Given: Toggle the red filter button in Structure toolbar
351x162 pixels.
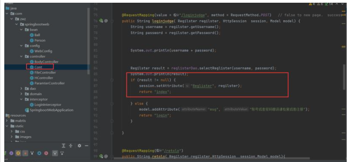Looking at the screenshot, I should (25, 153).
